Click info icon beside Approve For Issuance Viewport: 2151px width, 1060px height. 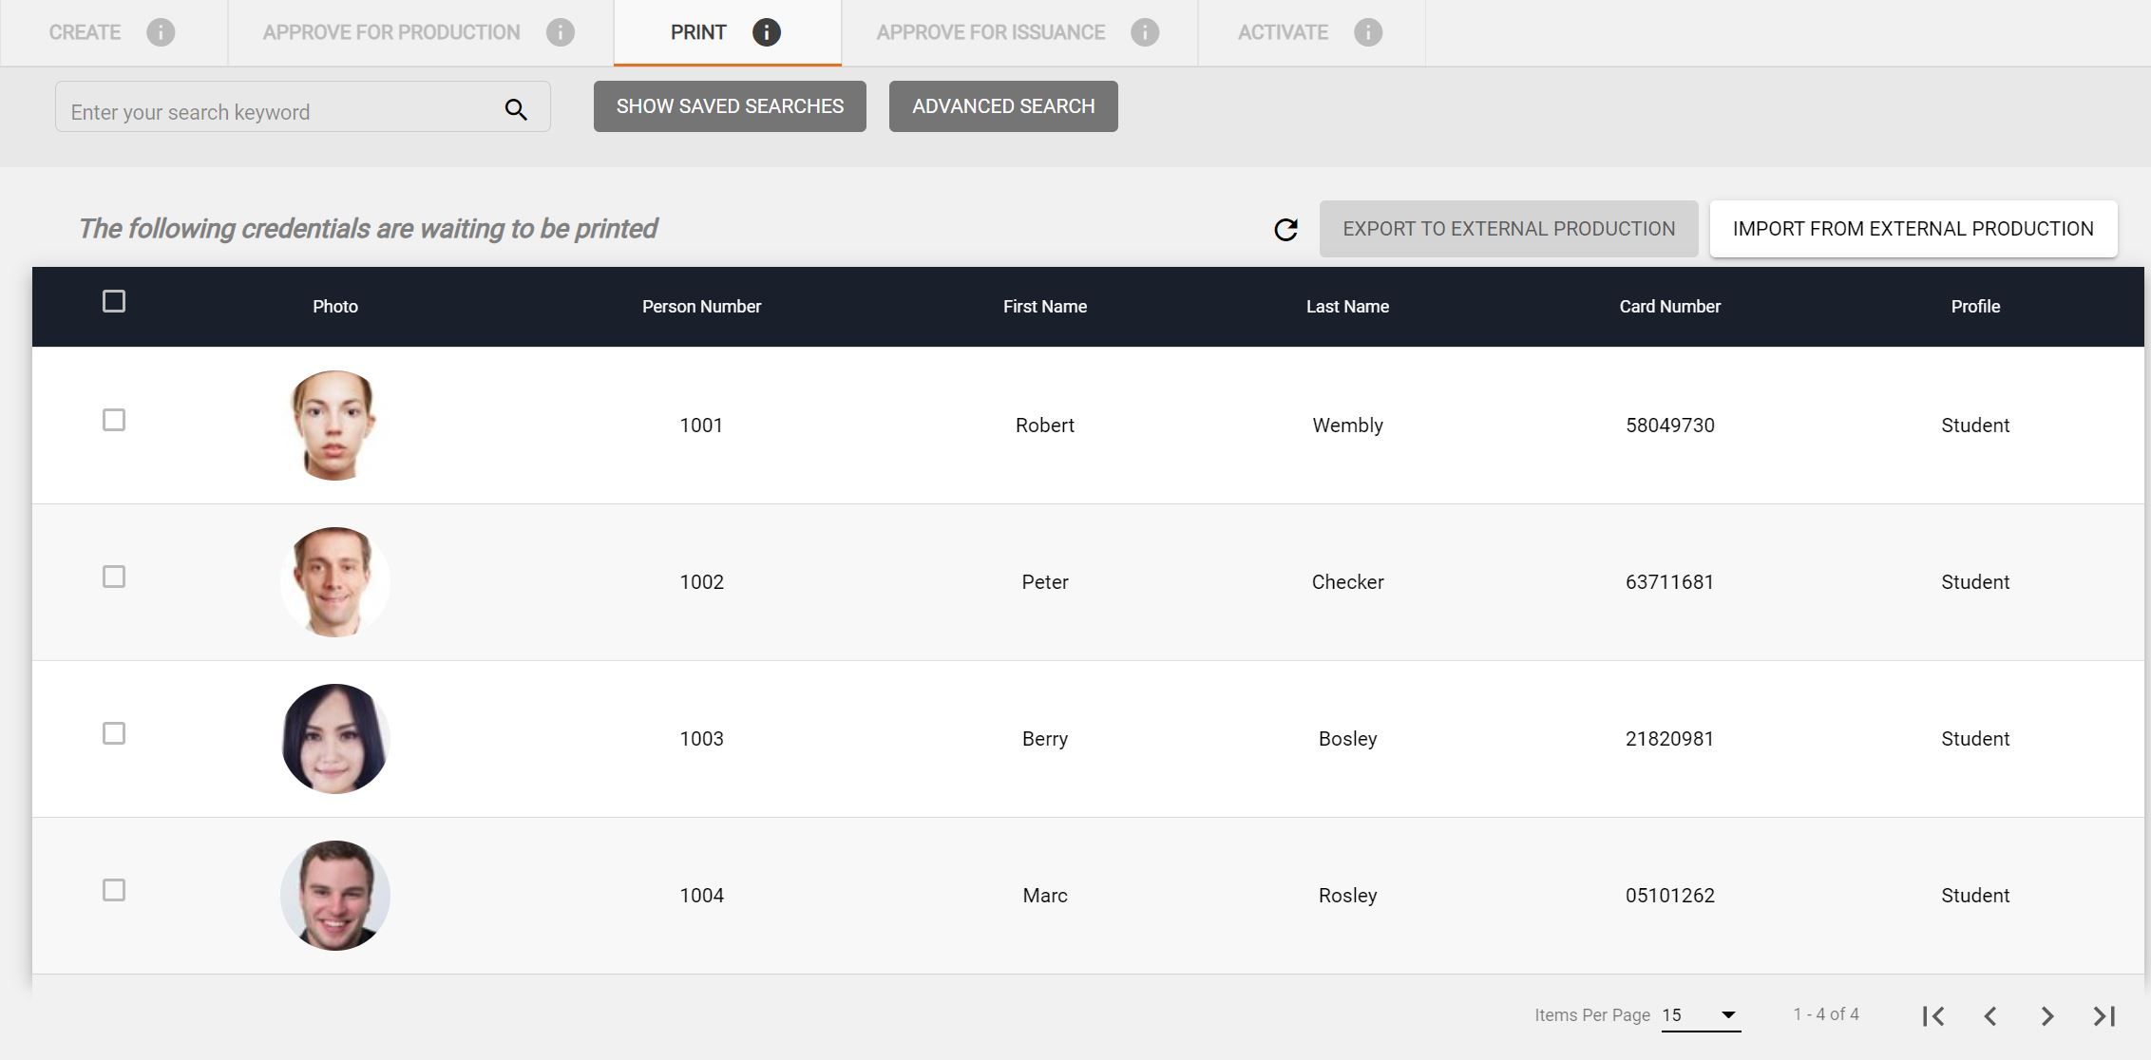point(1145,32)
